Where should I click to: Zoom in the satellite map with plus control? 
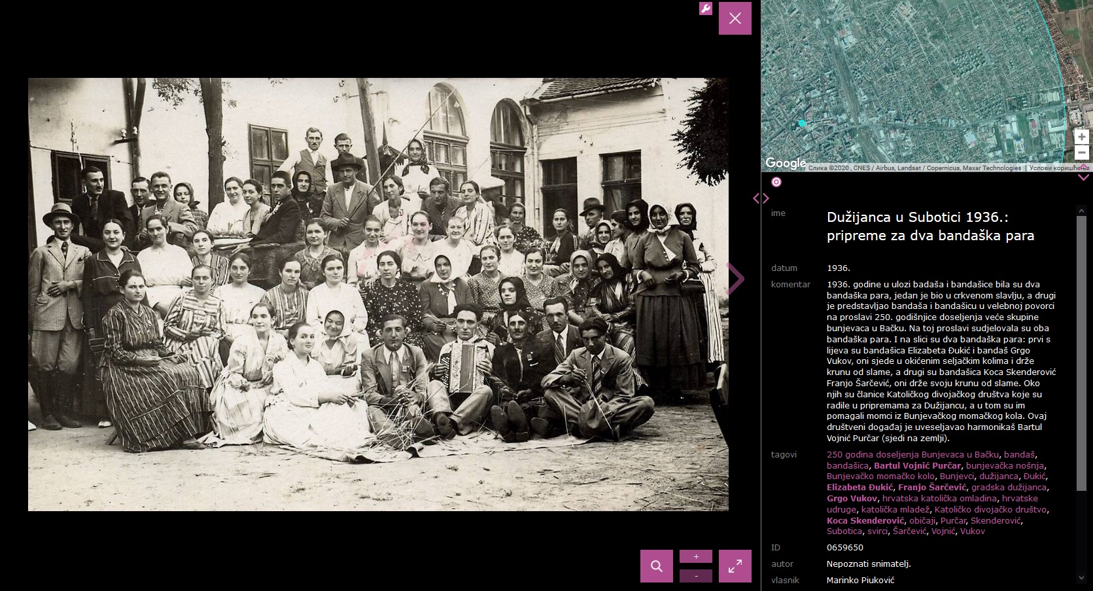tap(1082, 137)
